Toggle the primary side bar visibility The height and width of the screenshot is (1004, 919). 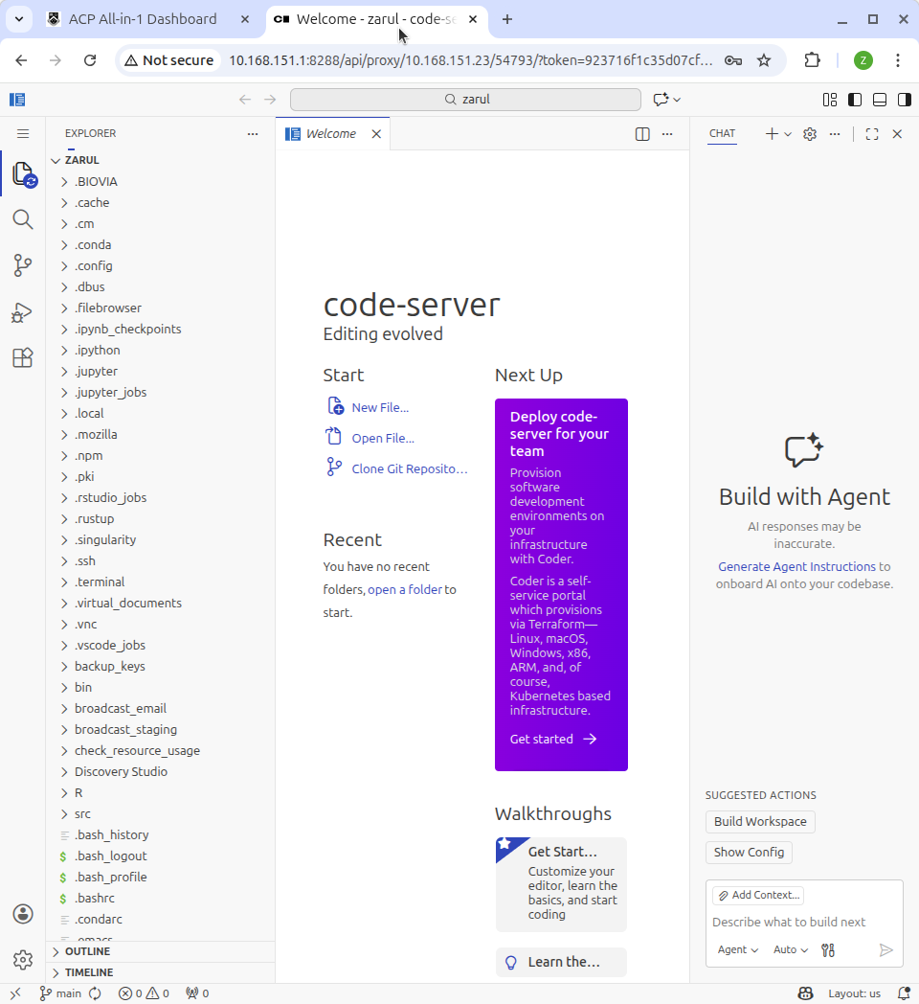click(855, 100)
